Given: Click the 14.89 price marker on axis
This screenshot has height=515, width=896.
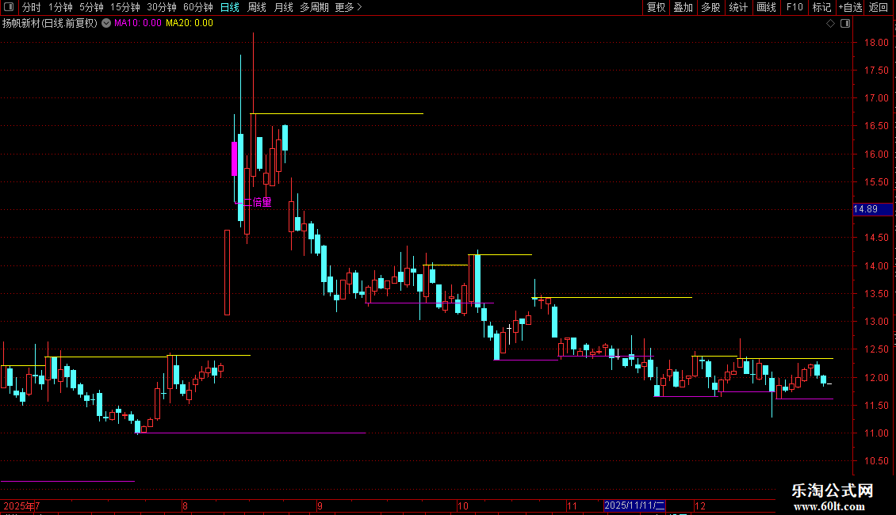Looking at the screenshot, I should tap(872, 209).
